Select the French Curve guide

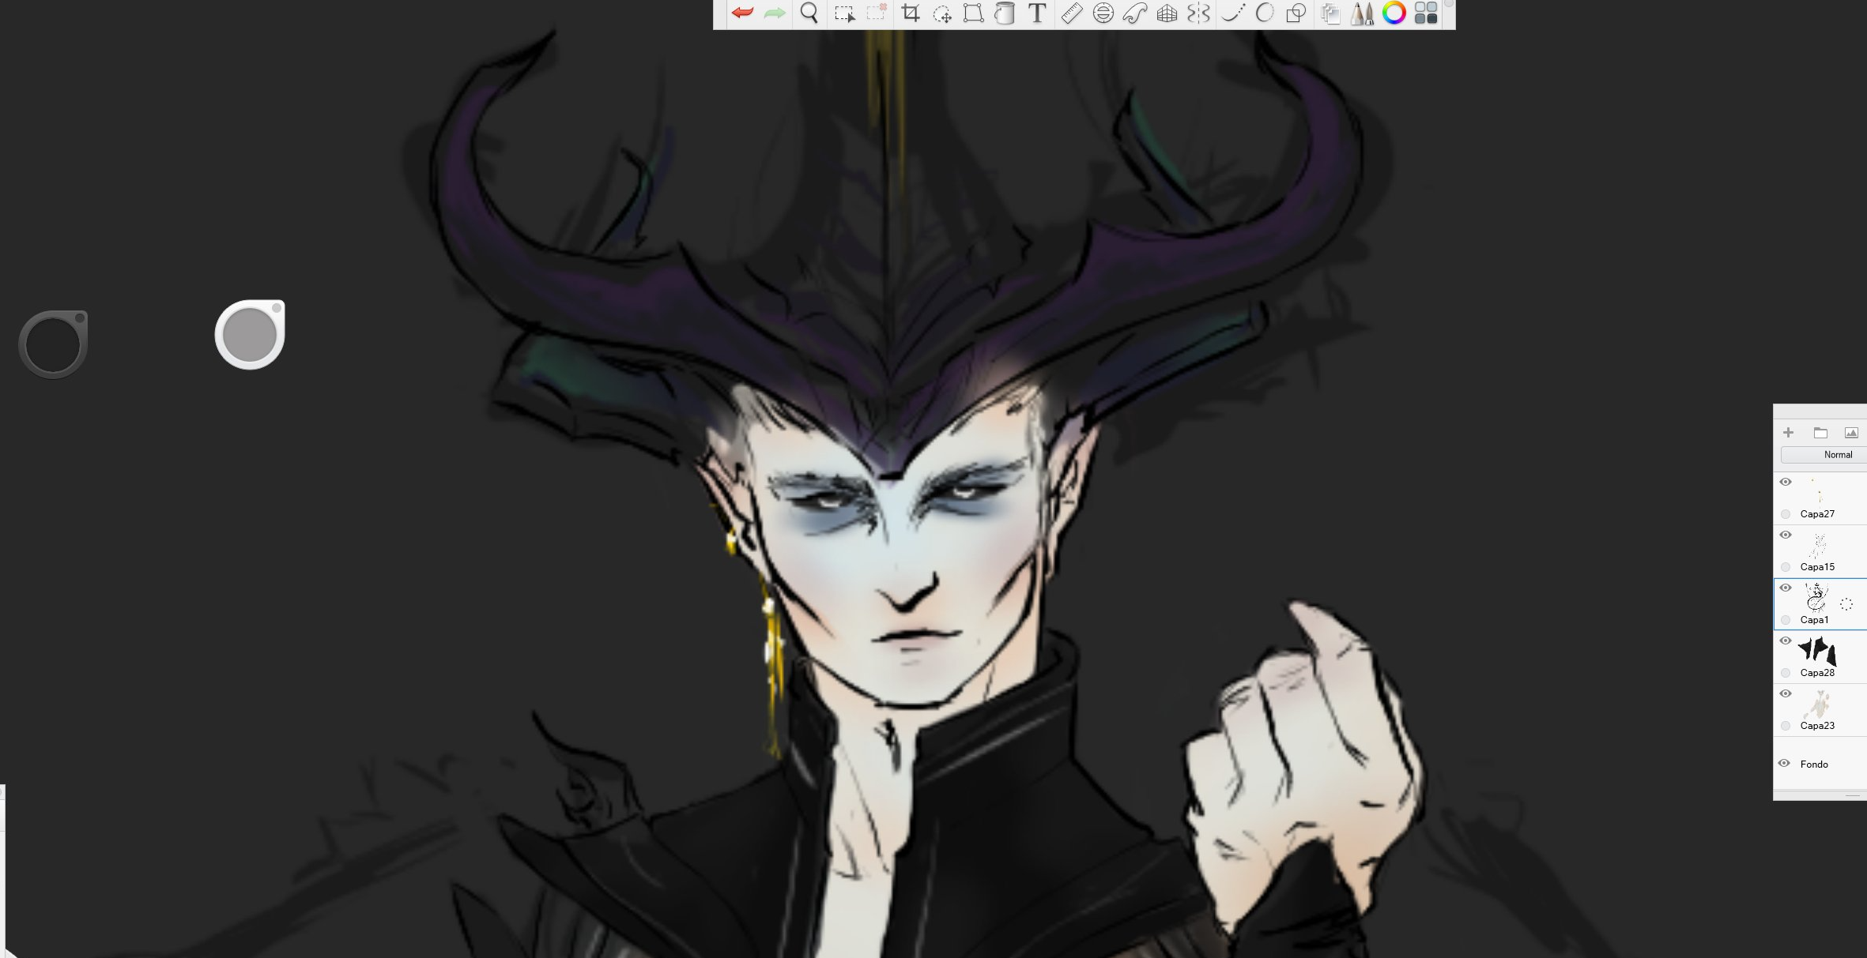[1135, 13]
